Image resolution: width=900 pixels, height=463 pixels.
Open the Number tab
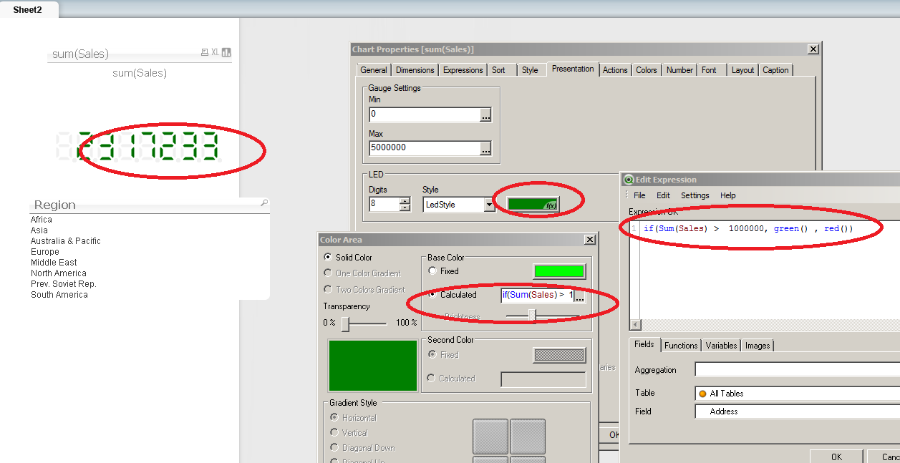(679, 70)
